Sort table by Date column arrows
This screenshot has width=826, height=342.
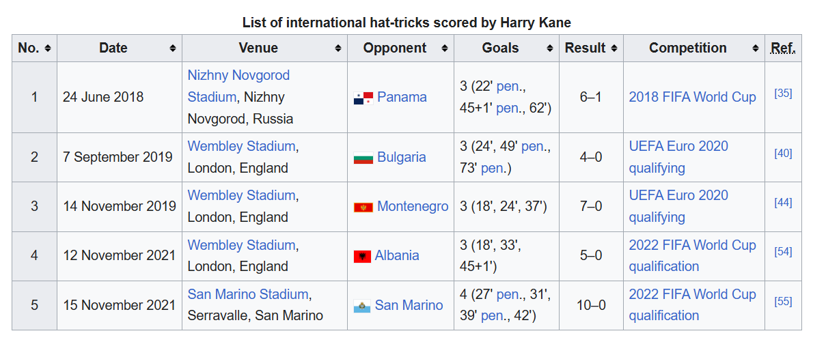coord(173,48)
